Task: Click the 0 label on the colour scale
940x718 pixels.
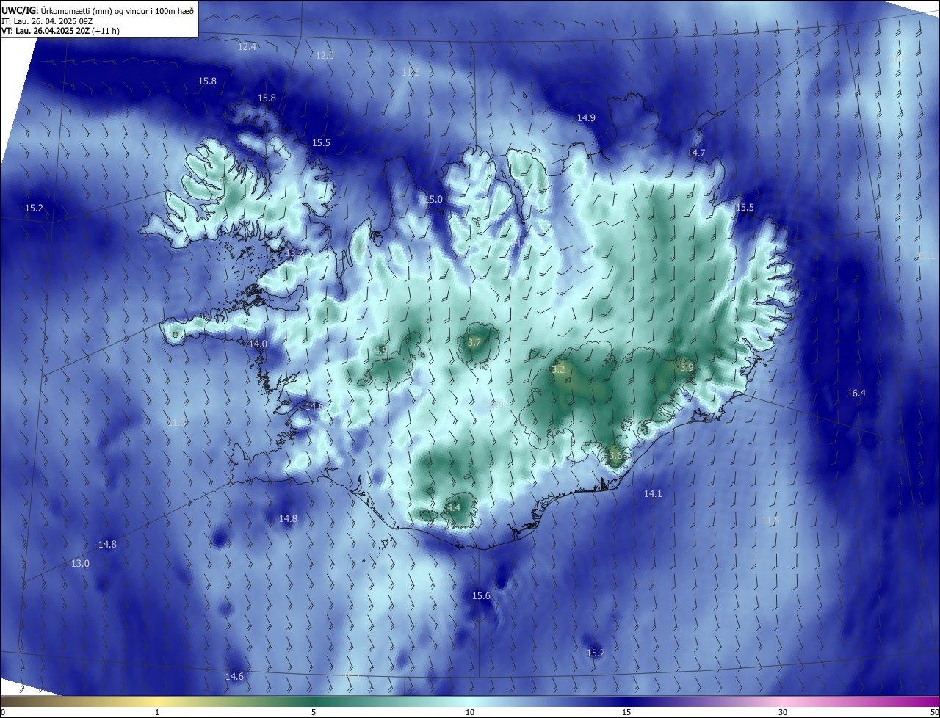Action: pyautogui.click(x=3, y=713)
